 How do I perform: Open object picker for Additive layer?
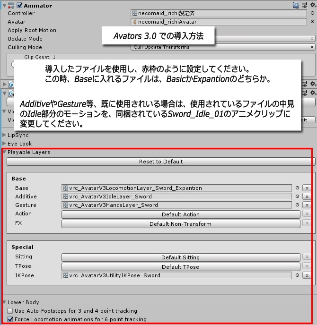[x=297, y=197]
